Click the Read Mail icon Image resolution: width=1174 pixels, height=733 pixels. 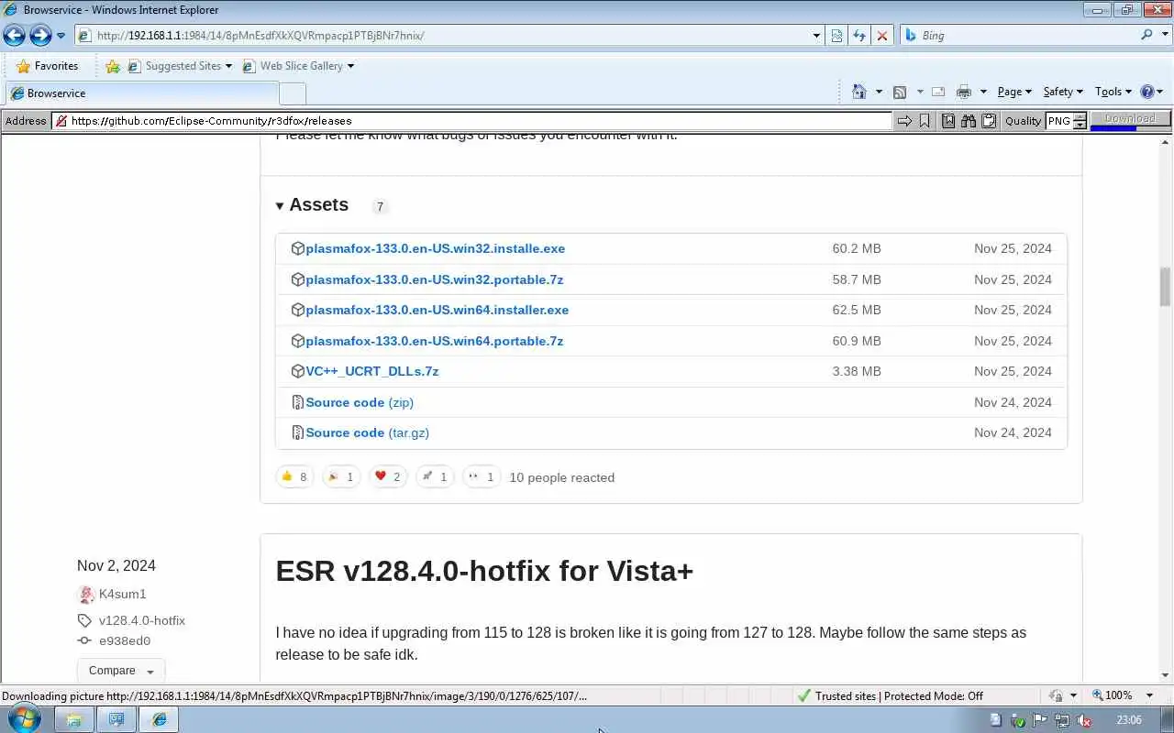(938, 92)
